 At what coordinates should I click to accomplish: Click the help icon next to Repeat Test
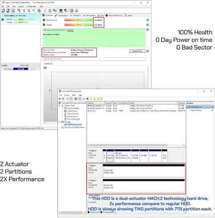click(x=148, y=51)
